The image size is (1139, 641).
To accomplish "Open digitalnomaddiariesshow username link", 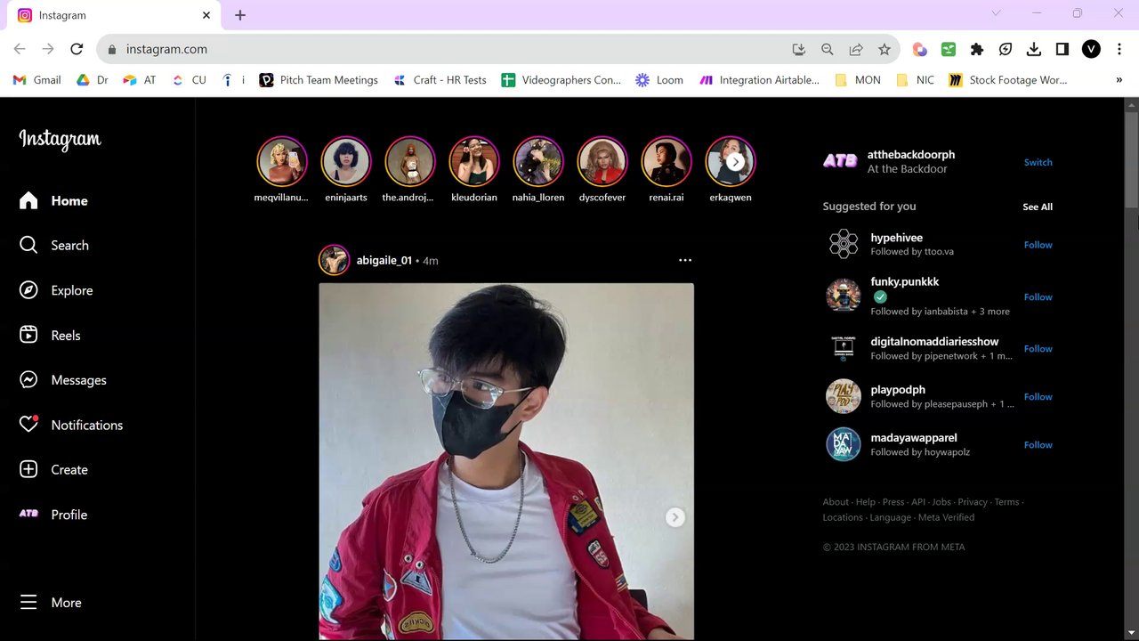I will (x=934, y=342).
